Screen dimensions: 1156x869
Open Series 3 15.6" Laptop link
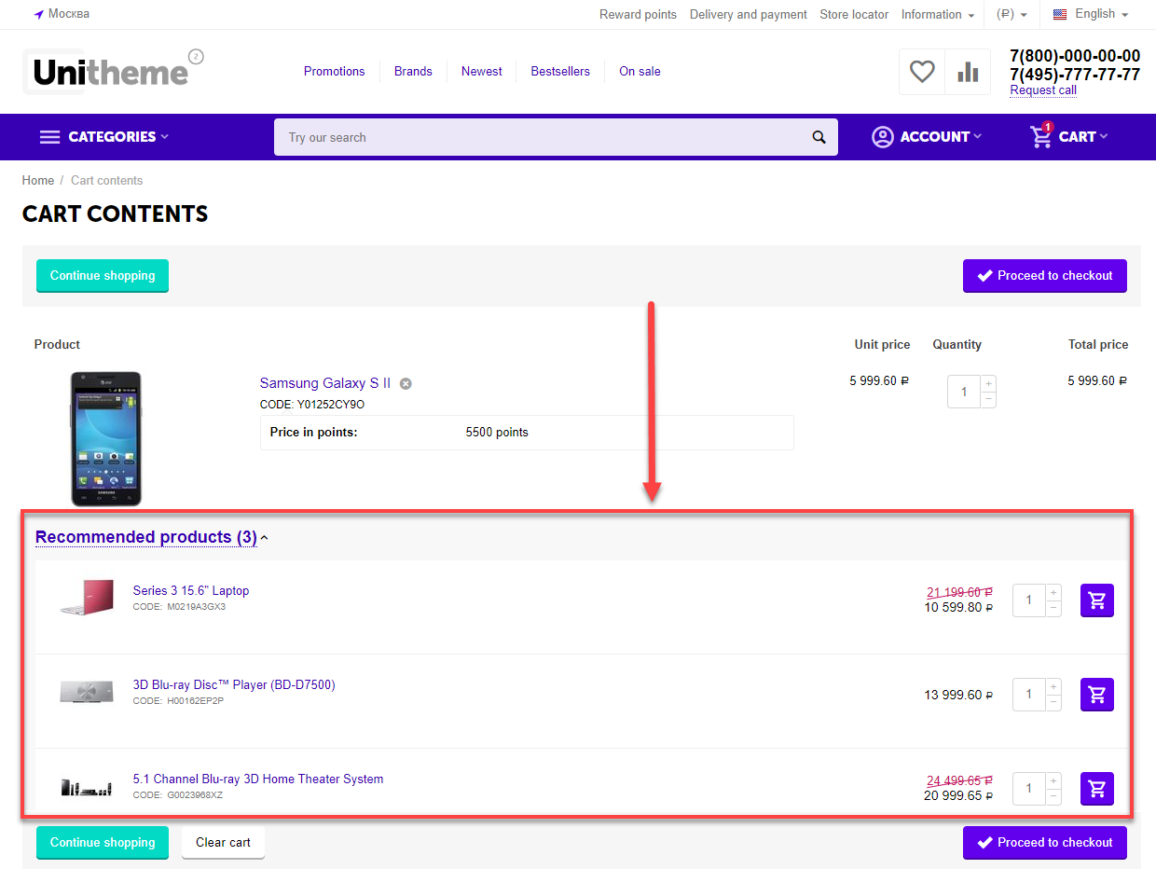click(191, 591)
